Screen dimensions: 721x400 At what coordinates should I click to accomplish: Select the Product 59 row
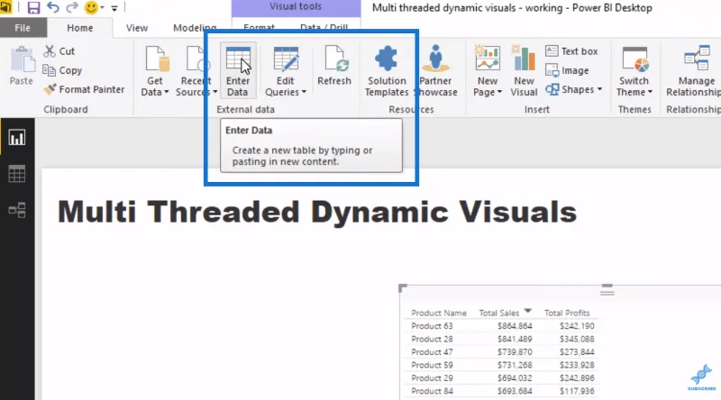[x=503, y=365]
